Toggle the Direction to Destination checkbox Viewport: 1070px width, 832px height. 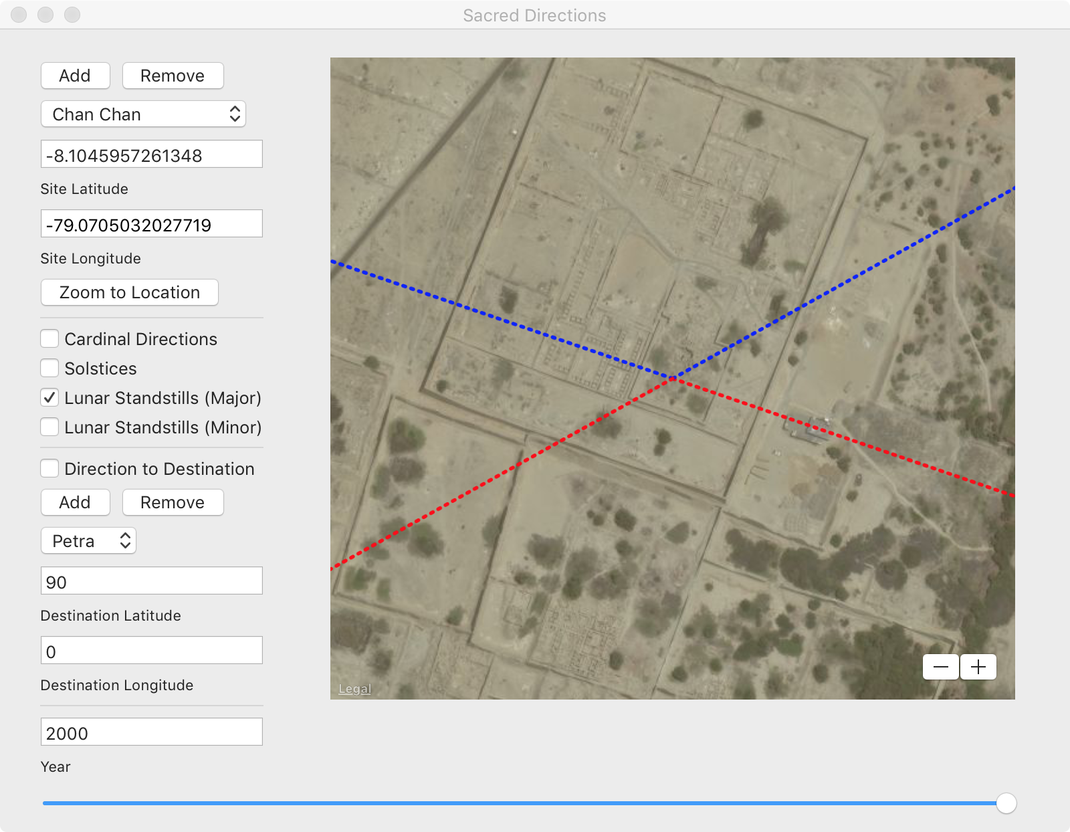(x=49, y=469)
